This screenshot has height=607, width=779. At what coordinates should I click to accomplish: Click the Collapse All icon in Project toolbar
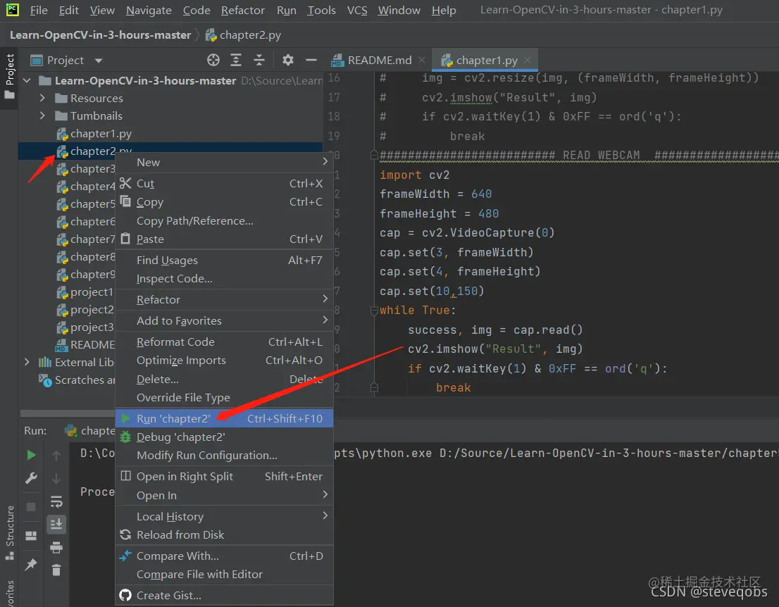259,60
